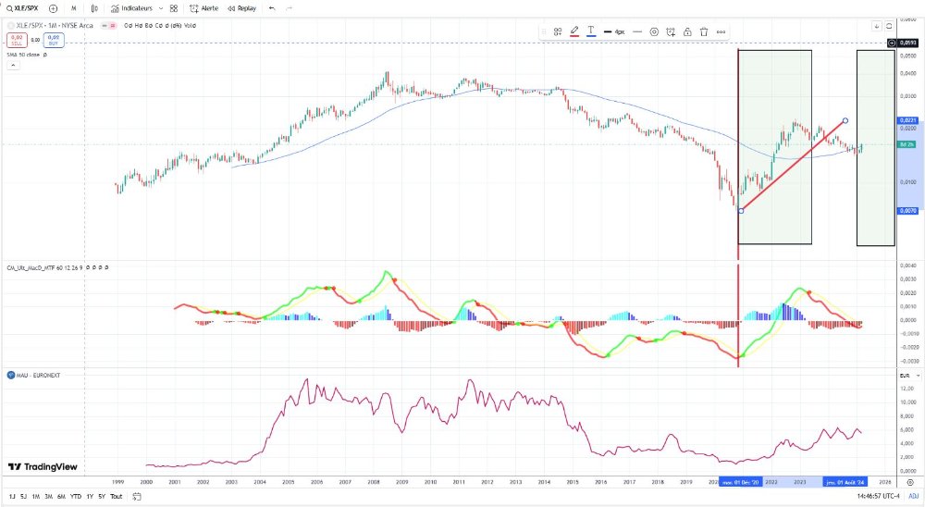Open the indicator templates grid icon
925x507 pixels.
tap(173, 7)
